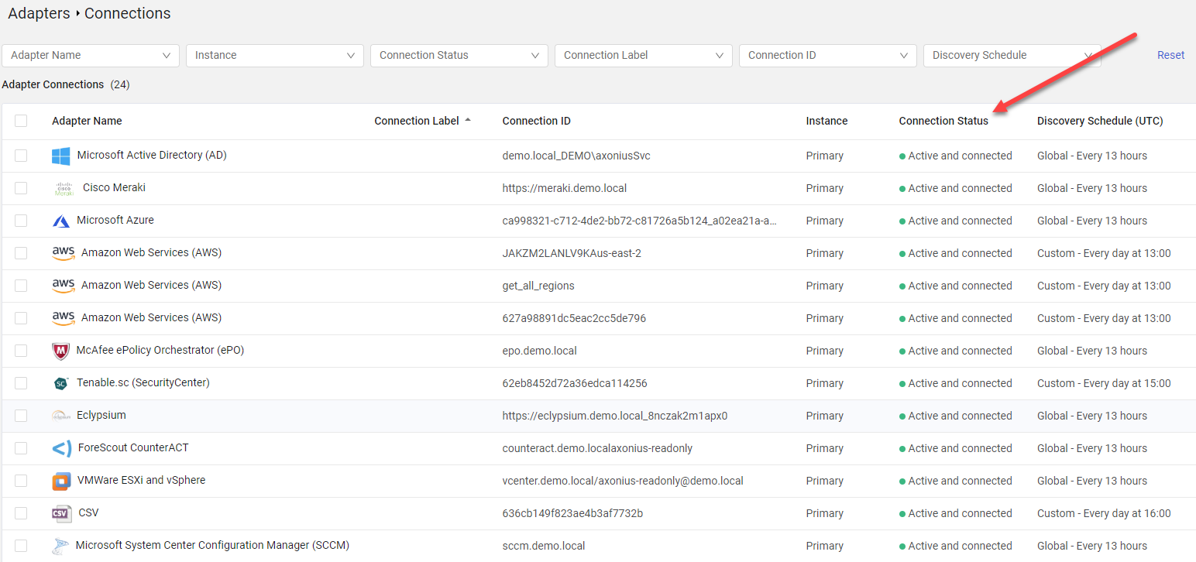Go to Adapters in the breadcrumb

[x=39, y=13]
